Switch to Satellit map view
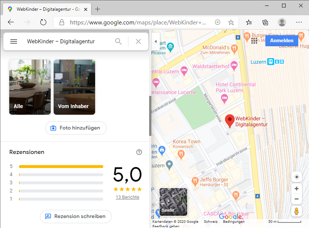The width and height of the screenshot is (309, 228). click(x=174, y=202)
